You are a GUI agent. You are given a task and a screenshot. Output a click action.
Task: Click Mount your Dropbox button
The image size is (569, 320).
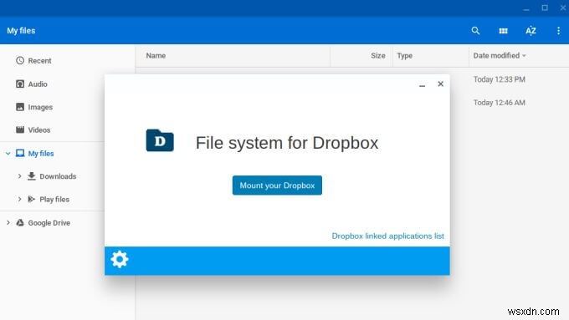pos(277,185)
